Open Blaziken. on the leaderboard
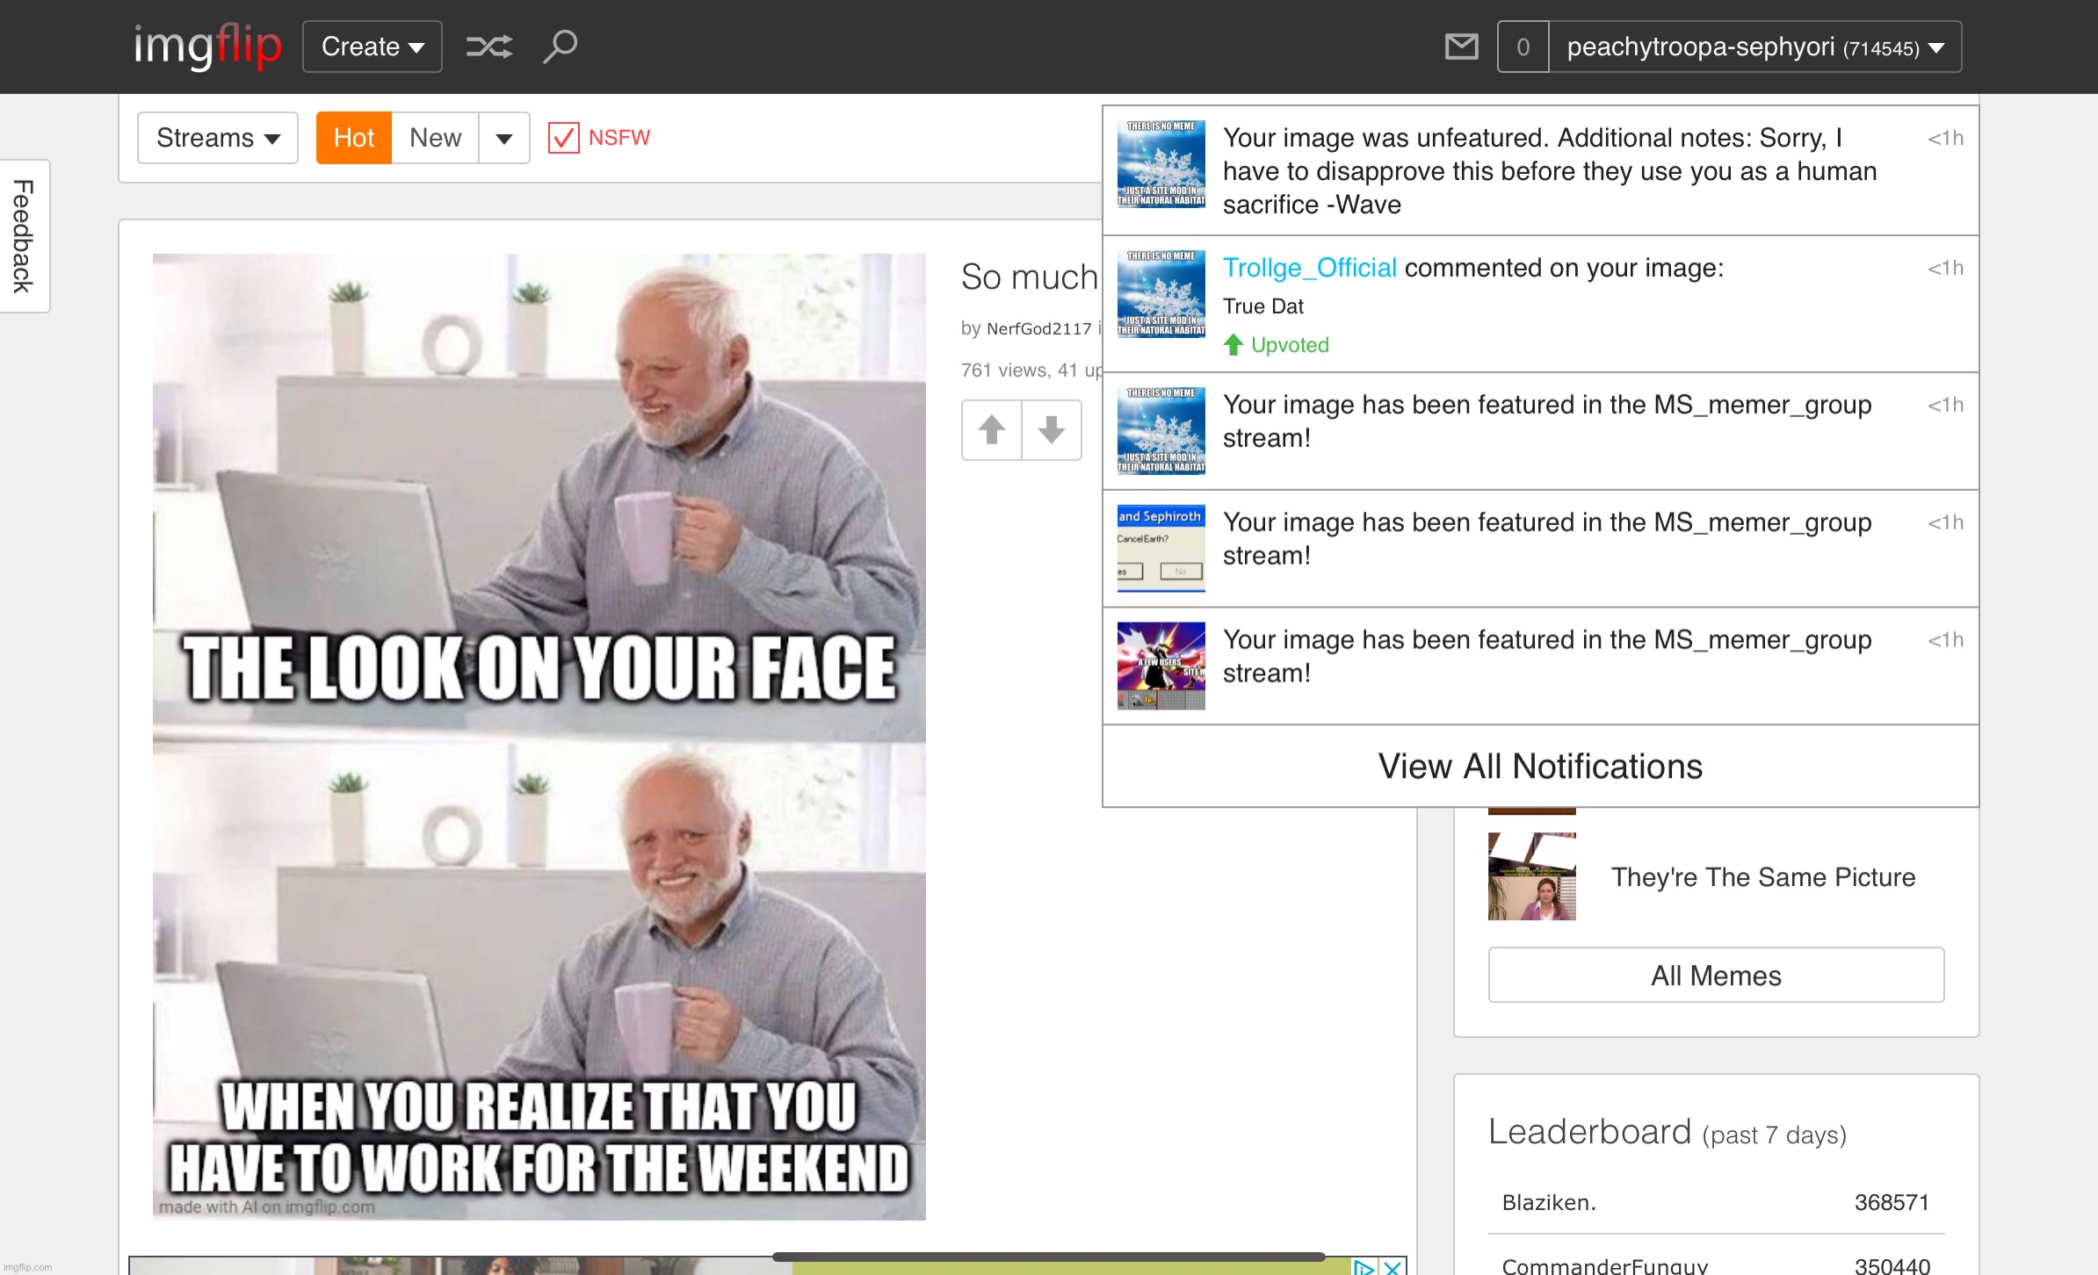Image resolution: width=2098 pixels, height=1275 pixels. coord(1549,1202)
